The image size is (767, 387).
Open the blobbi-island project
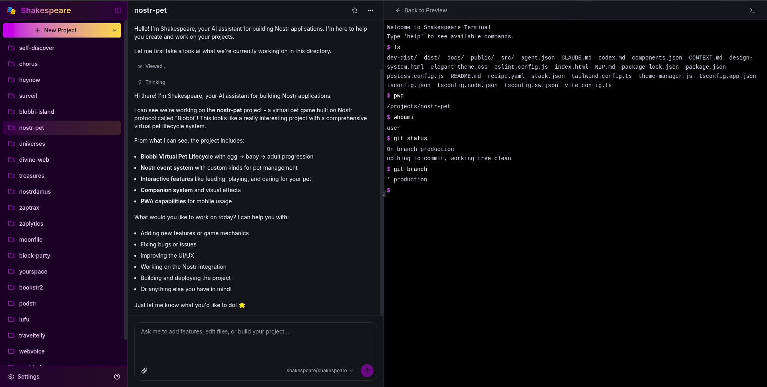click(36, 112)
